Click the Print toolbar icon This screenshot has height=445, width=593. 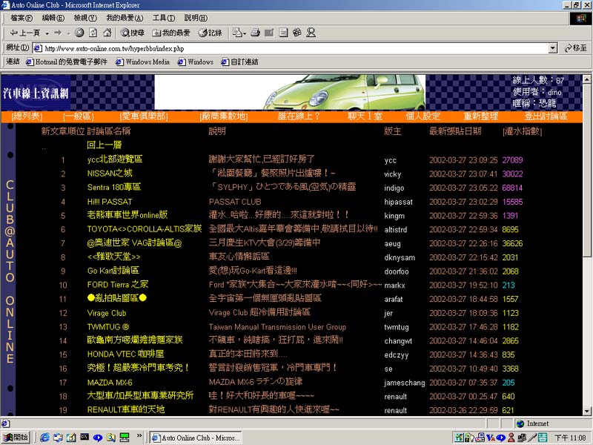[256, 33]
